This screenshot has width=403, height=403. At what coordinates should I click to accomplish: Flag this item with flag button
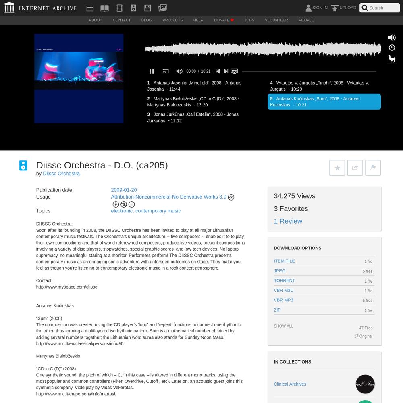tap(373, 168)
